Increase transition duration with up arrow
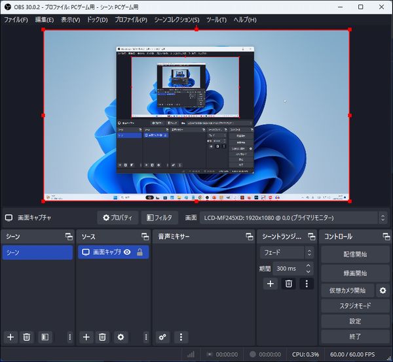Viewport: 393px width, 362px height. point(309,265)
